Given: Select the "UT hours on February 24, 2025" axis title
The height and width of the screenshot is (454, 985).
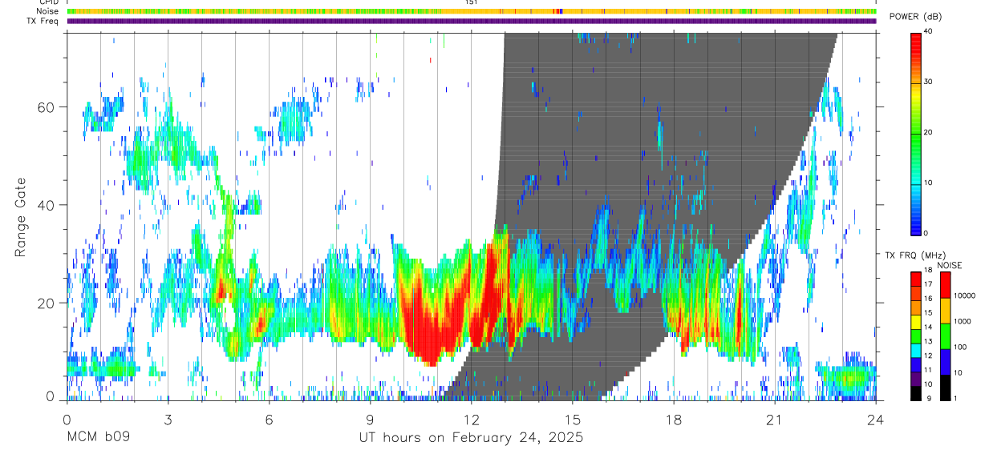Looking at the screenshot, I should [471, 438].
